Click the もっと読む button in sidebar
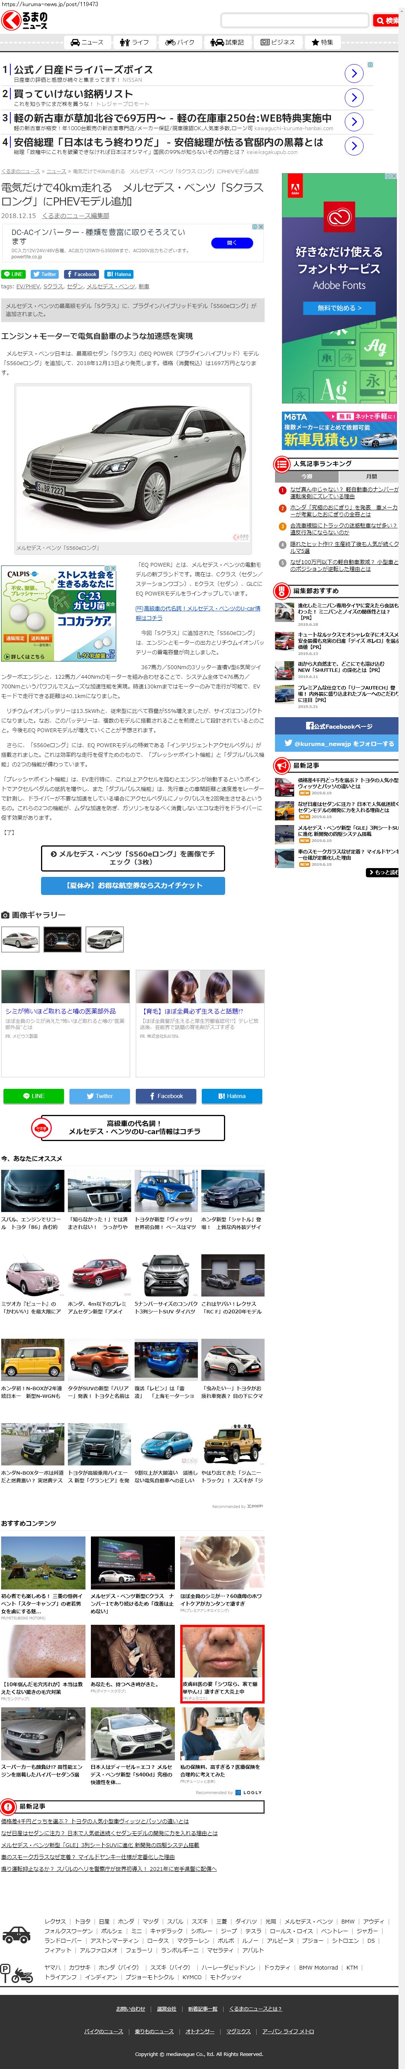 point(382,872)
